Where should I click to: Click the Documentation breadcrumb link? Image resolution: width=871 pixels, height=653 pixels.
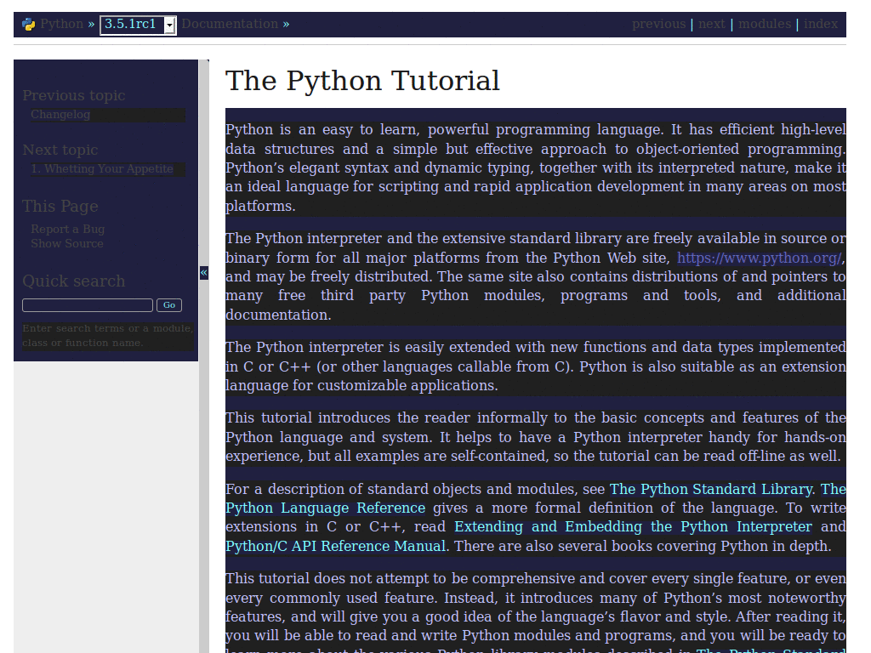pos(228,24)
